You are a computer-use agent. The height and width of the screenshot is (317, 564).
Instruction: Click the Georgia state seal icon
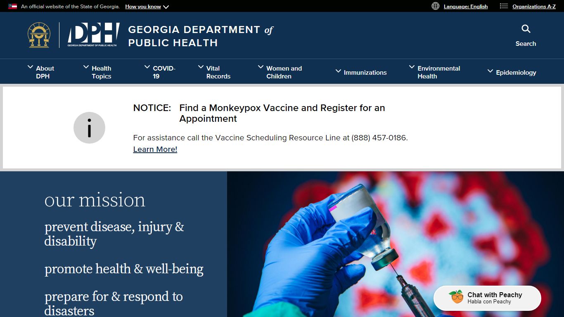[39, 35]
